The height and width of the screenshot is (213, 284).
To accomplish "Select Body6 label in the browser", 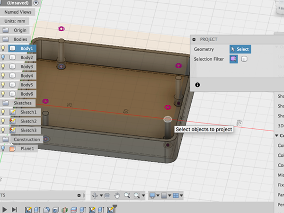I will tap(27, 94).
